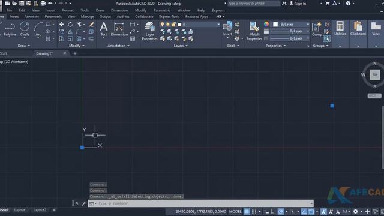Viewport: 384px width, 216px height.
Task: Click the Plot printer icon
Action: (43, 4)
